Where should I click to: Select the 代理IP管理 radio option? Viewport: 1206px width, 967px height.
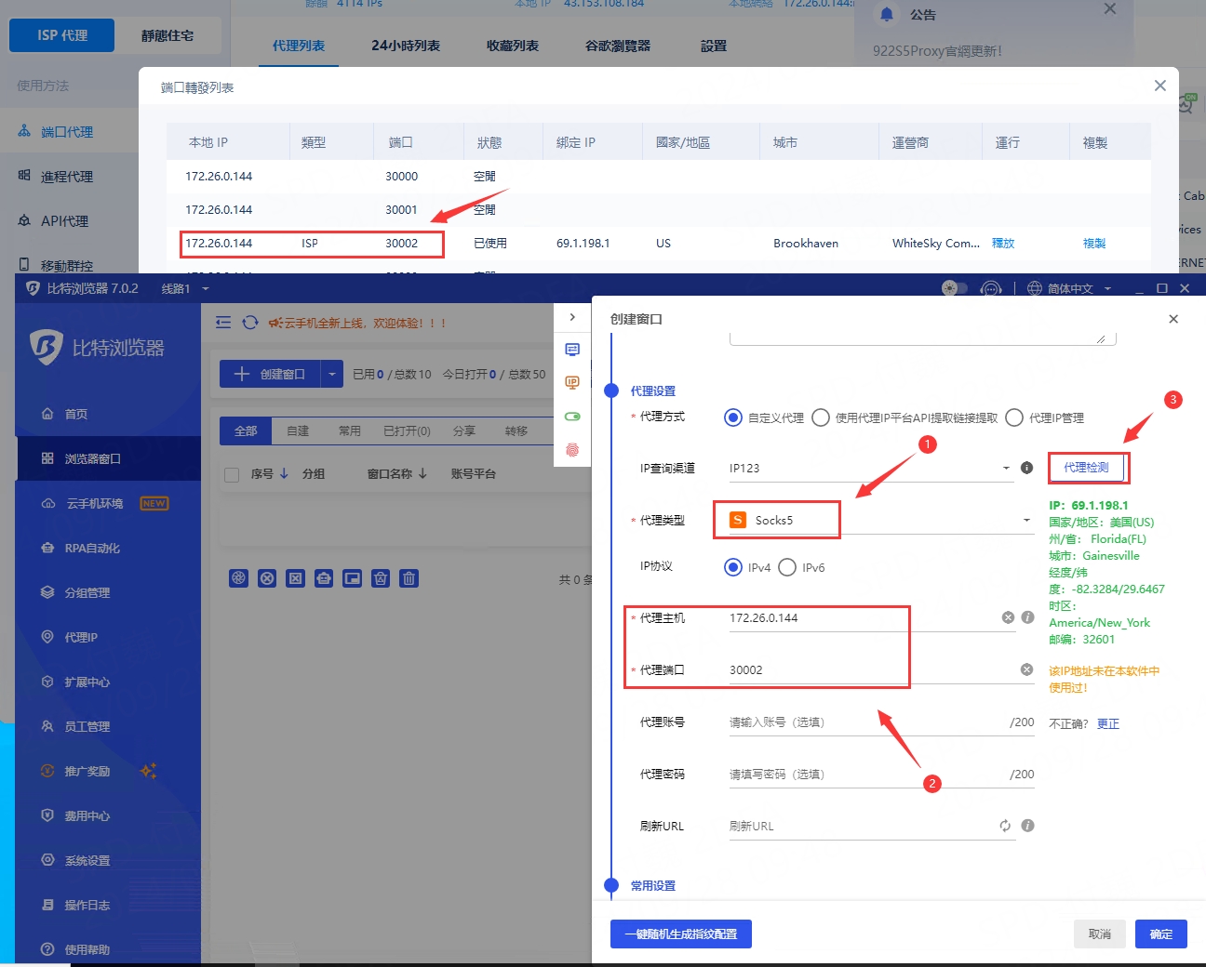1014,417
